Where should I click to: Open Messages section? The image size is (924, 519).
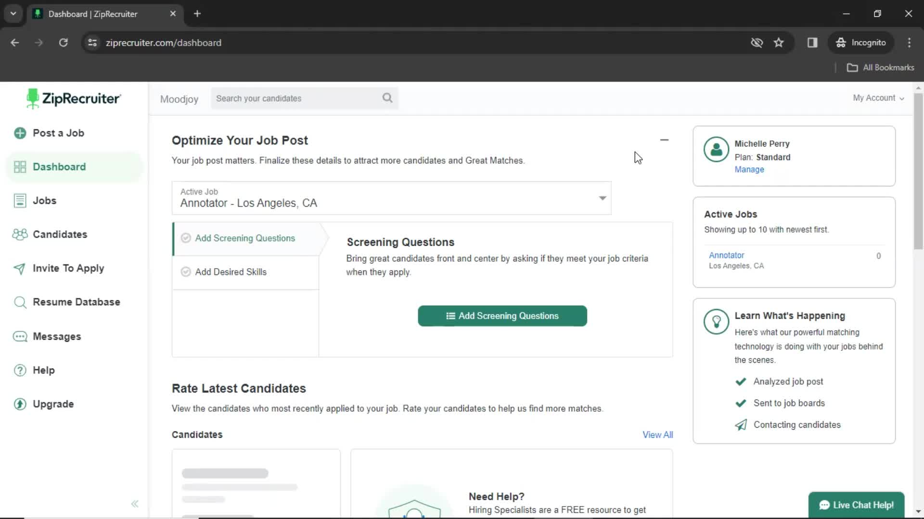[56, 336]
